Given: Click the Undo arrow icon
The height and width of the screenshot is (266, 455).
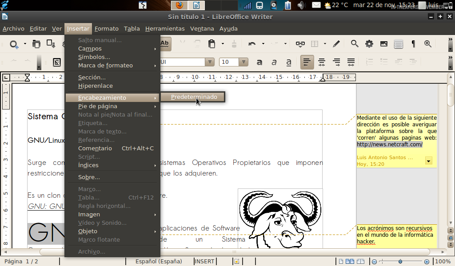Looking at the screenshot, I should pos(252,44).
